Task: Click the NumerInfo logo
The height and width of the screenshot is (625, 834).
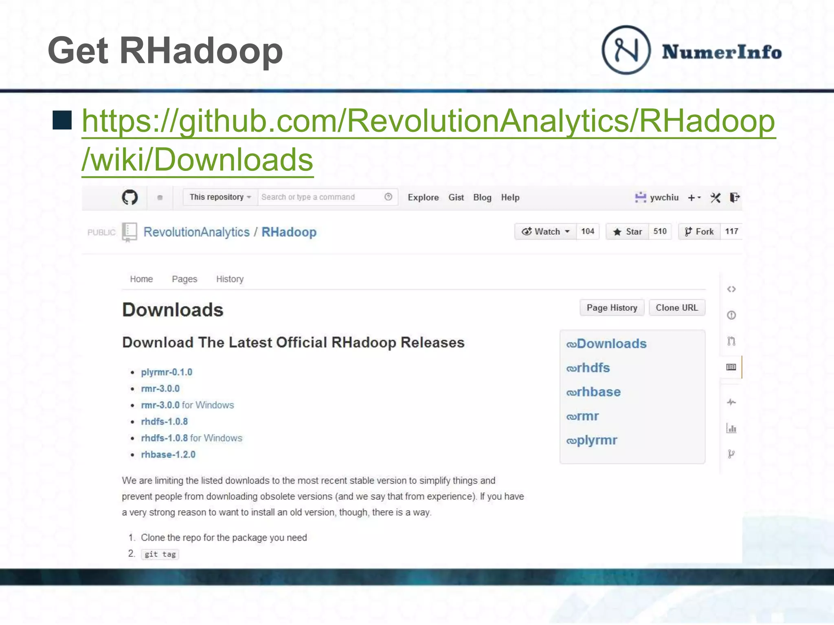Action: [691, 50]
